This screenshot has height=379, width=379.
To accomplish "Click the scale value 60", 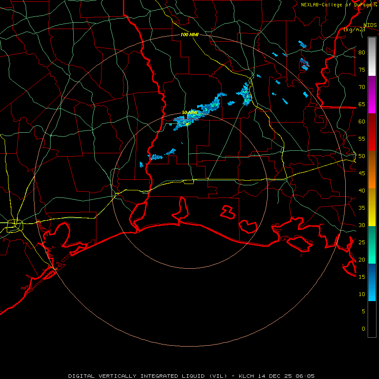I will click(x=362, y=122).
